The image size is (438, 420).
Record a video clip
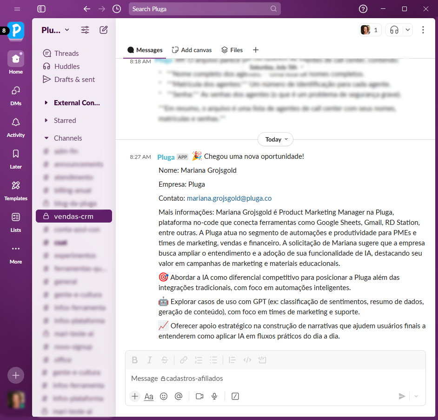(x=199, y=396)
